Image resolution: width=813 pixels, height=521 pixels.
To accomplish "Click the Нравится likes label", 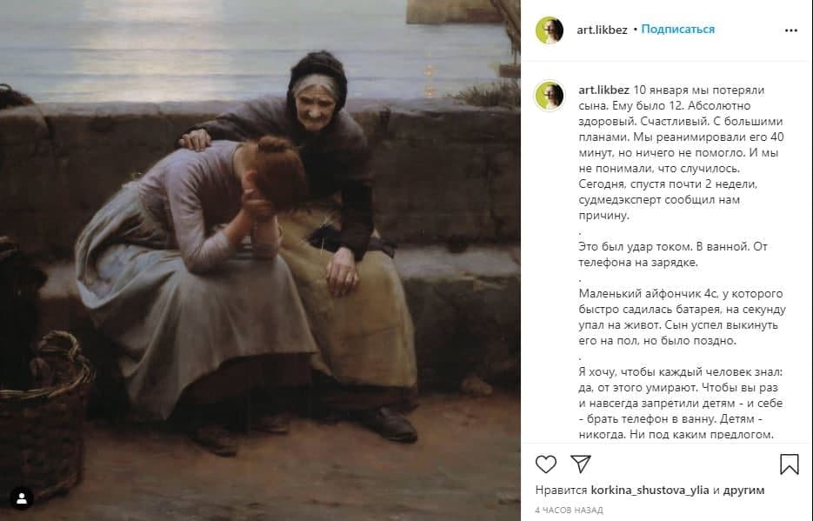I will (x=561, y=490).
